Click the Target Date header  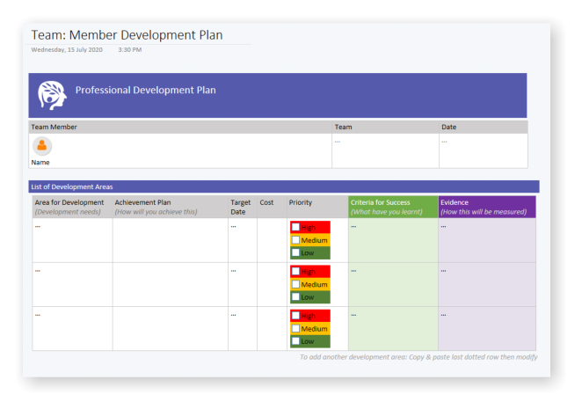(x=243, y=207)
